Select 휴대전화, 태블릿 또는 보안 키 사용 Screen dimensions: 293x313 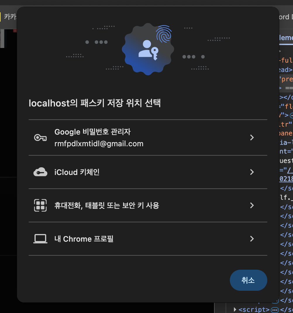tap(148, 205)
